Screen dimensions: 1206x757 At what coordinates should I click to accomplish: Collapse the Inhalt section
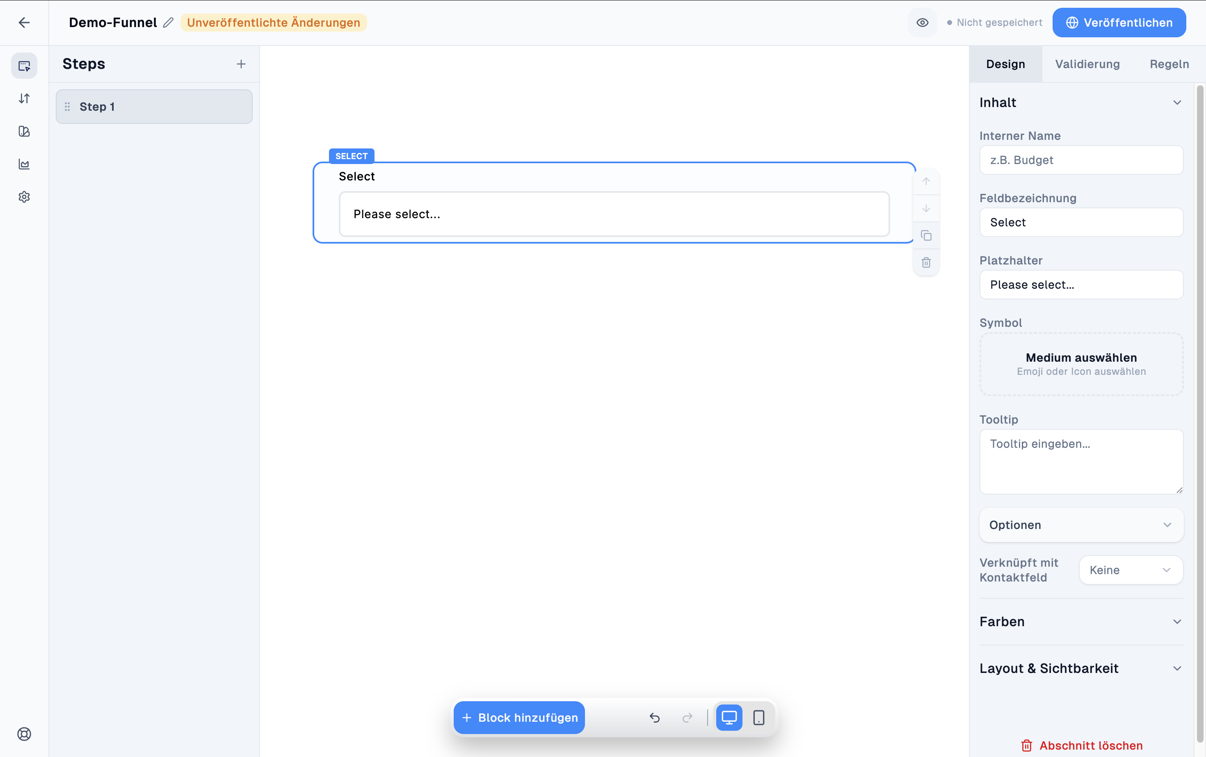tap(1081, 103)
